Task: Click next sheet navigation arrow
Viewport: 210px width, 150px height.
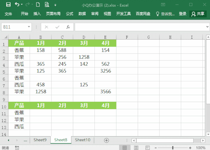Action: [x=17, y=140]
